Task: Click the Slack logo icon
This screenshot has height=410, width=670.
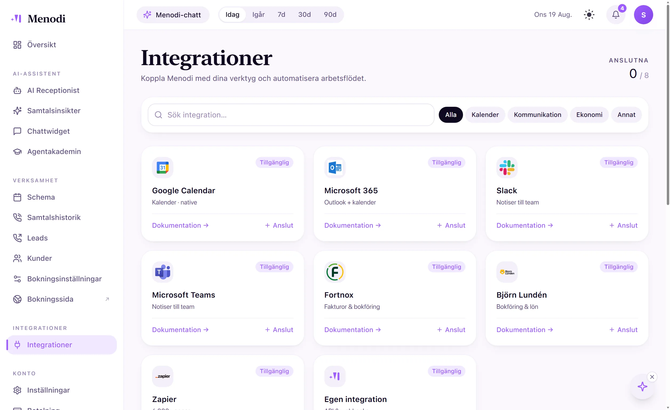Action: [507, 168]
